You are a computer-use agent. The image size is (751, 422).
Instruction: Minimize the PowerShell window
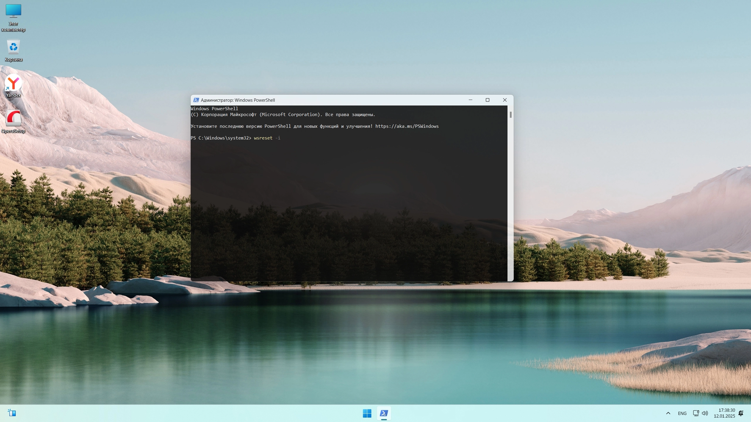click(x=471, y=100)
